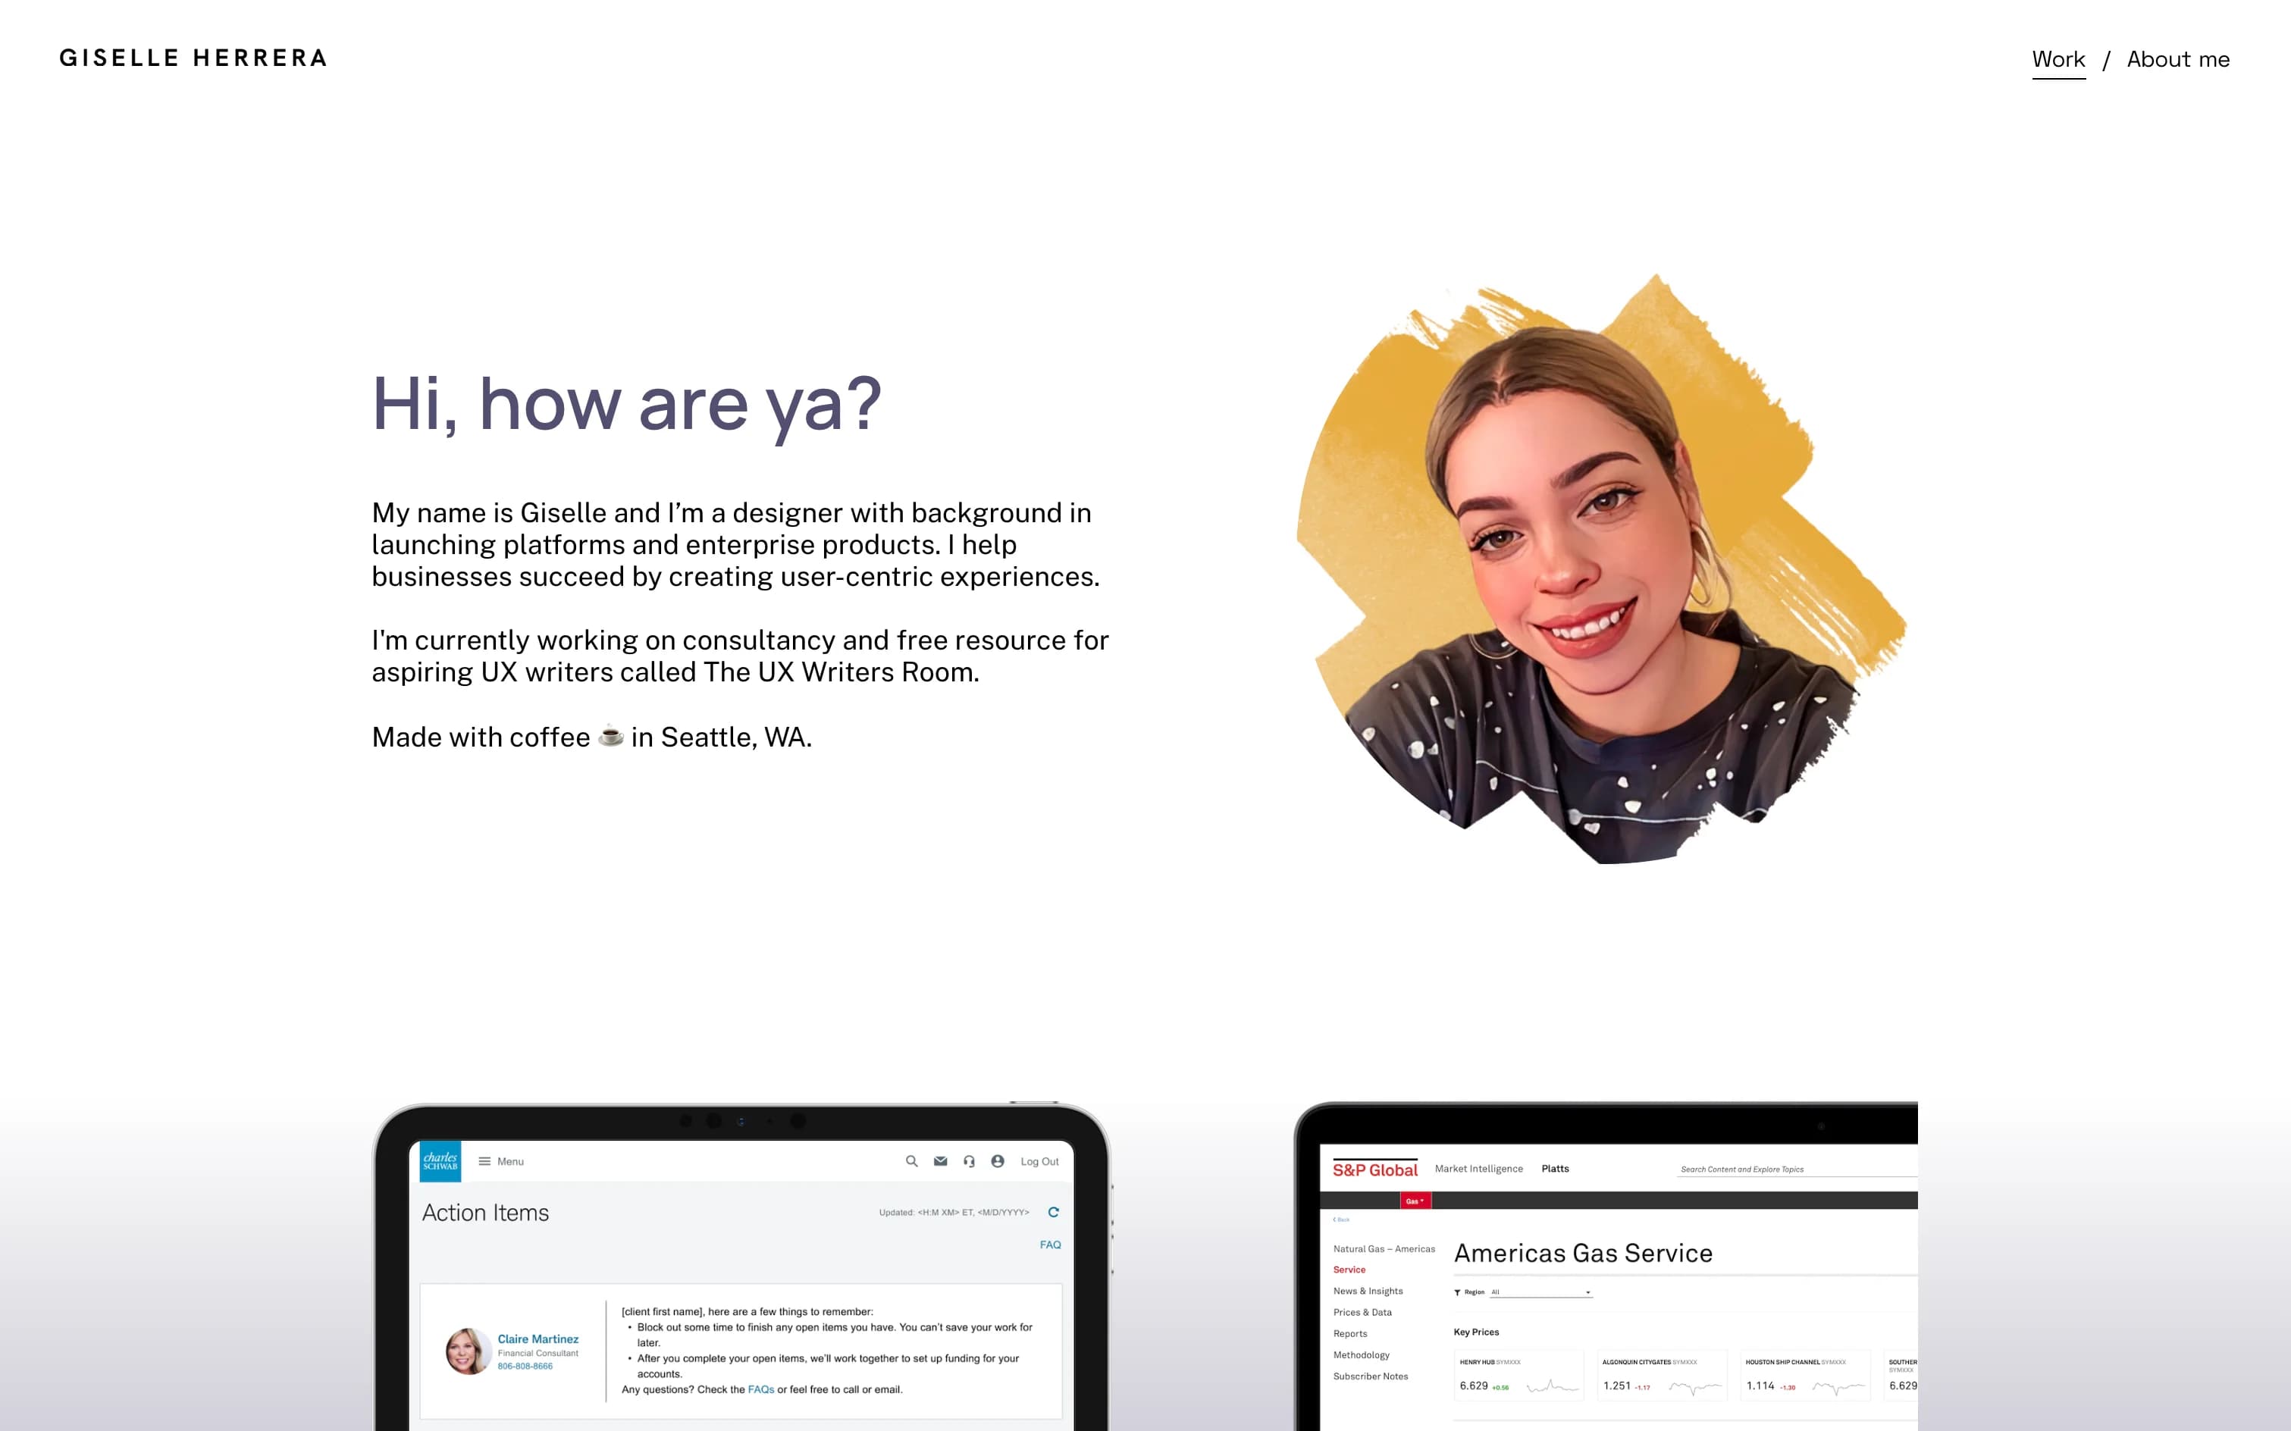Click the About me navigation link

coord(2176,59)
